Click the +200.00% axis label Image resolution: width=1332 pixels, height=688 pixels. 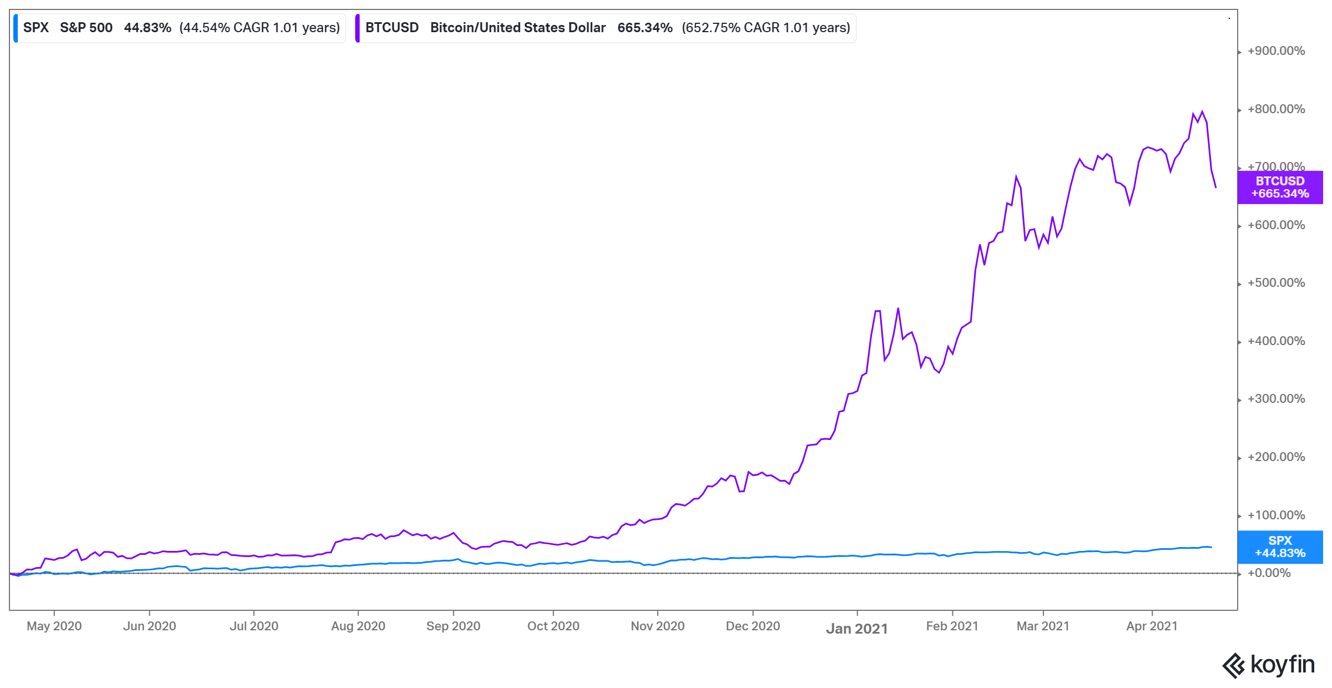point(1276,457)
